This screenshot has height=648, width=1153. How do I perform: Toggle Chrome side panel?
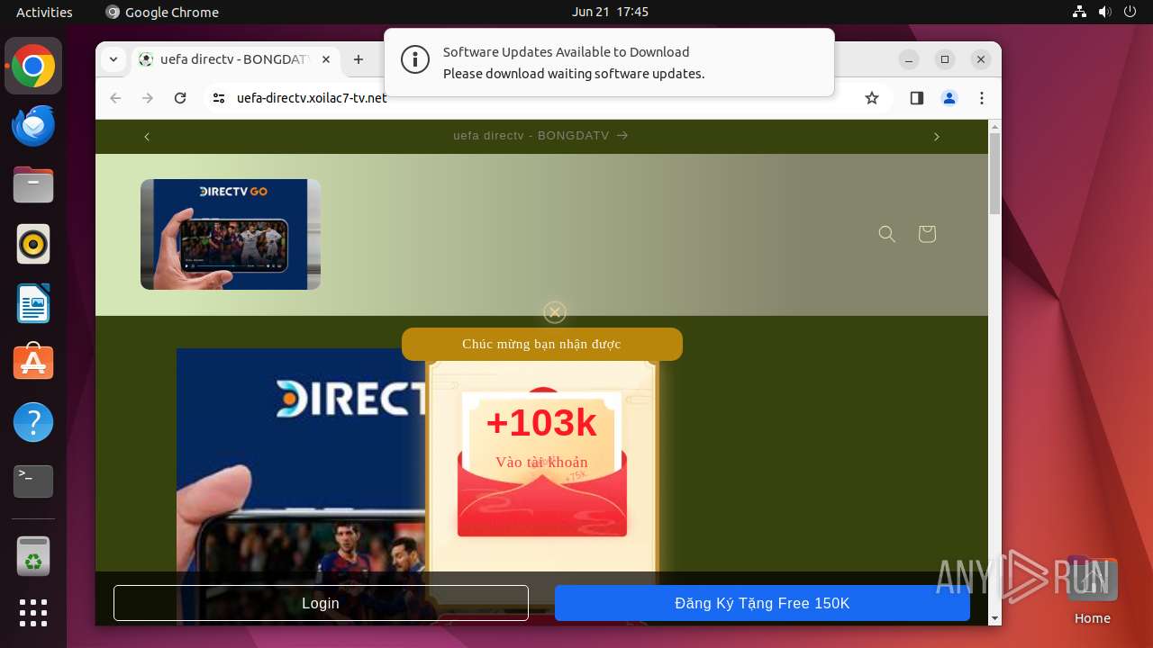[917, 98]
